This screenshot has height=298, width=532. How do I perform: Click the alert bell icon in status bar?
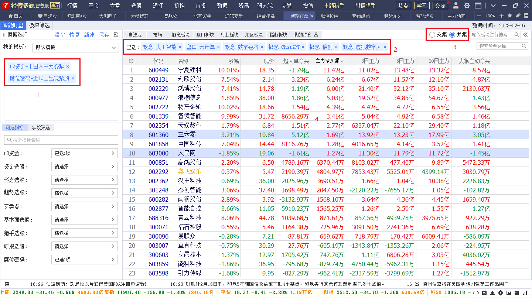(492, 293)
